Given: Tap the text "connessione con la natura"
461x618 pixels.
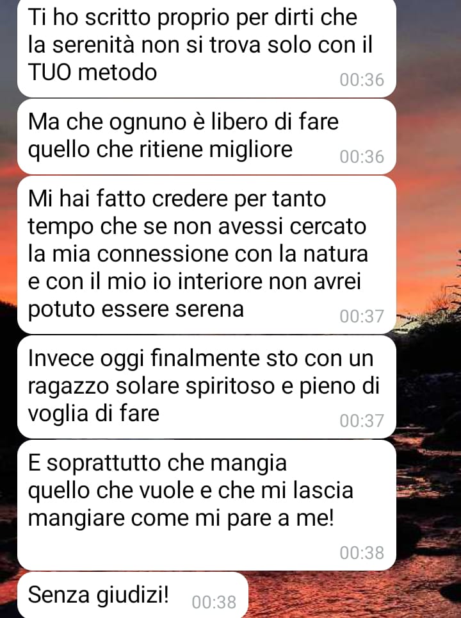Looking at the screenshot, I should tap(232, 255).
